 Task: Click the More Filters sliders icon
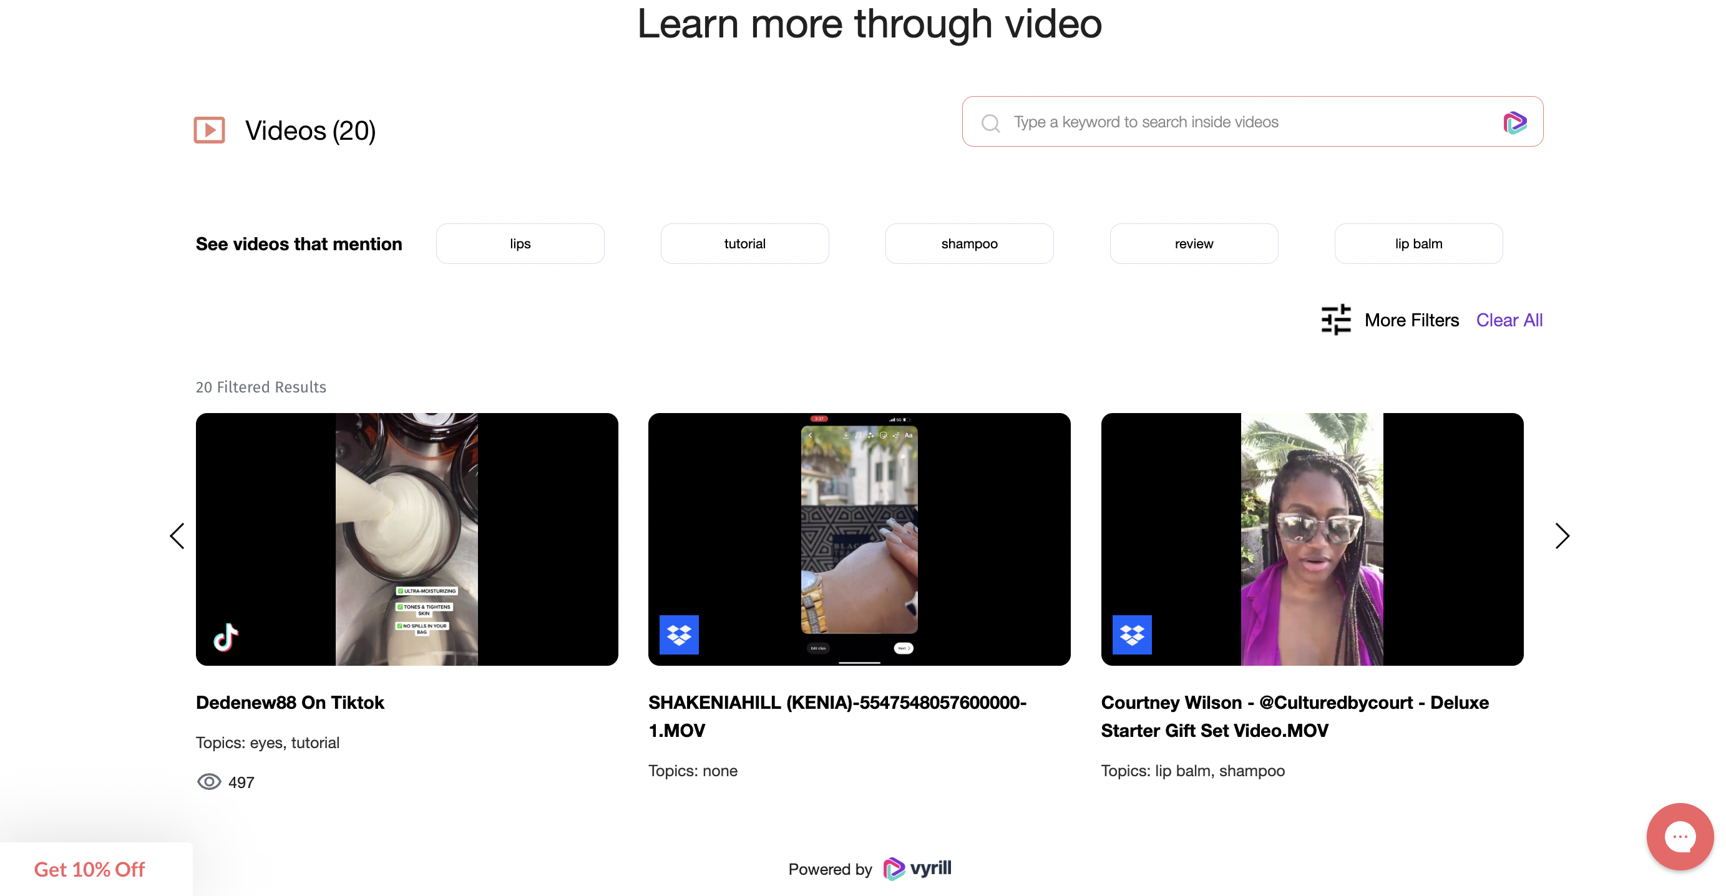1335,319
